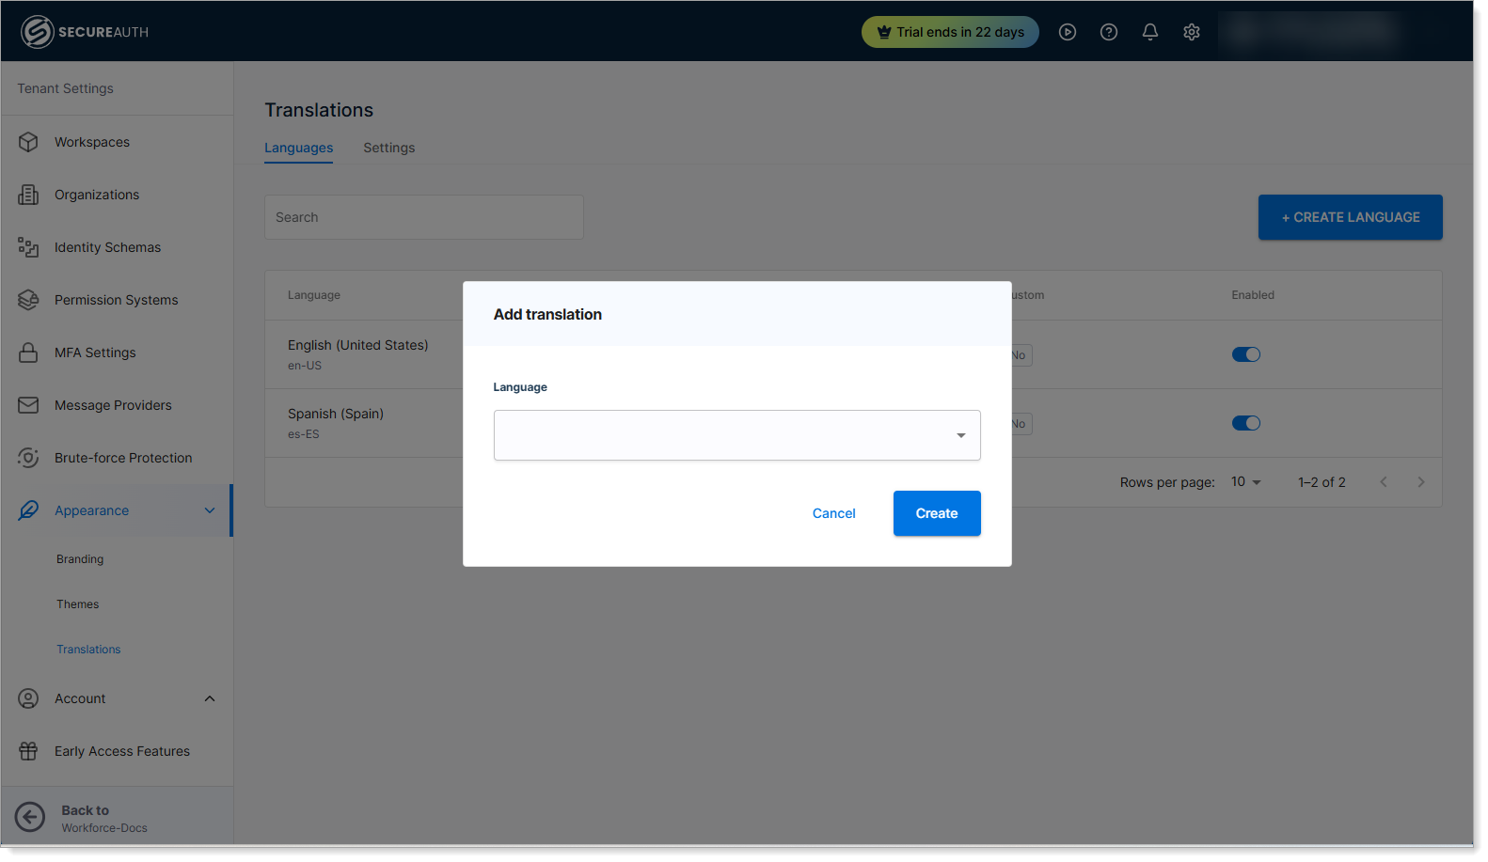Click the Create button in dialog
The height and width of the screenshot is (862, 1488).
click(x=936, y=513)
